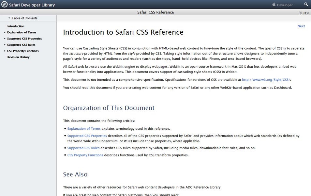Expand Explanation of Terms in the sidebar

(x=5, y=32)
